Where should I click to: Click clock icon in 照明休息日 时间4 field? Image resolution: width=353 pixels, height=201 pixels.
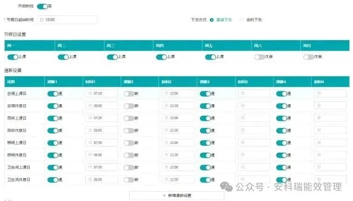coord(319,155)
